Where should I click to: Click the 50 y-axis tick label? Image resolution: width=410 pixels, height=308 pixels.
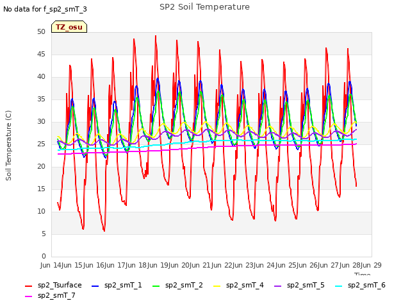coord(41,31)
